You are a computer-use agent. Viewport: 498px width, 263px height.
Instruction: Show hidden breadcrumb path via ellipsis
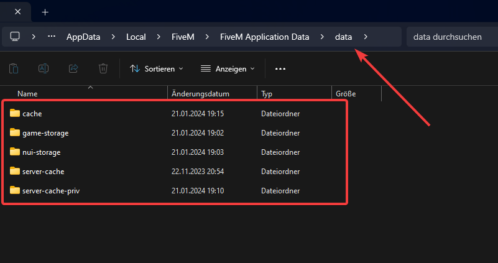(x=52, y=37)
